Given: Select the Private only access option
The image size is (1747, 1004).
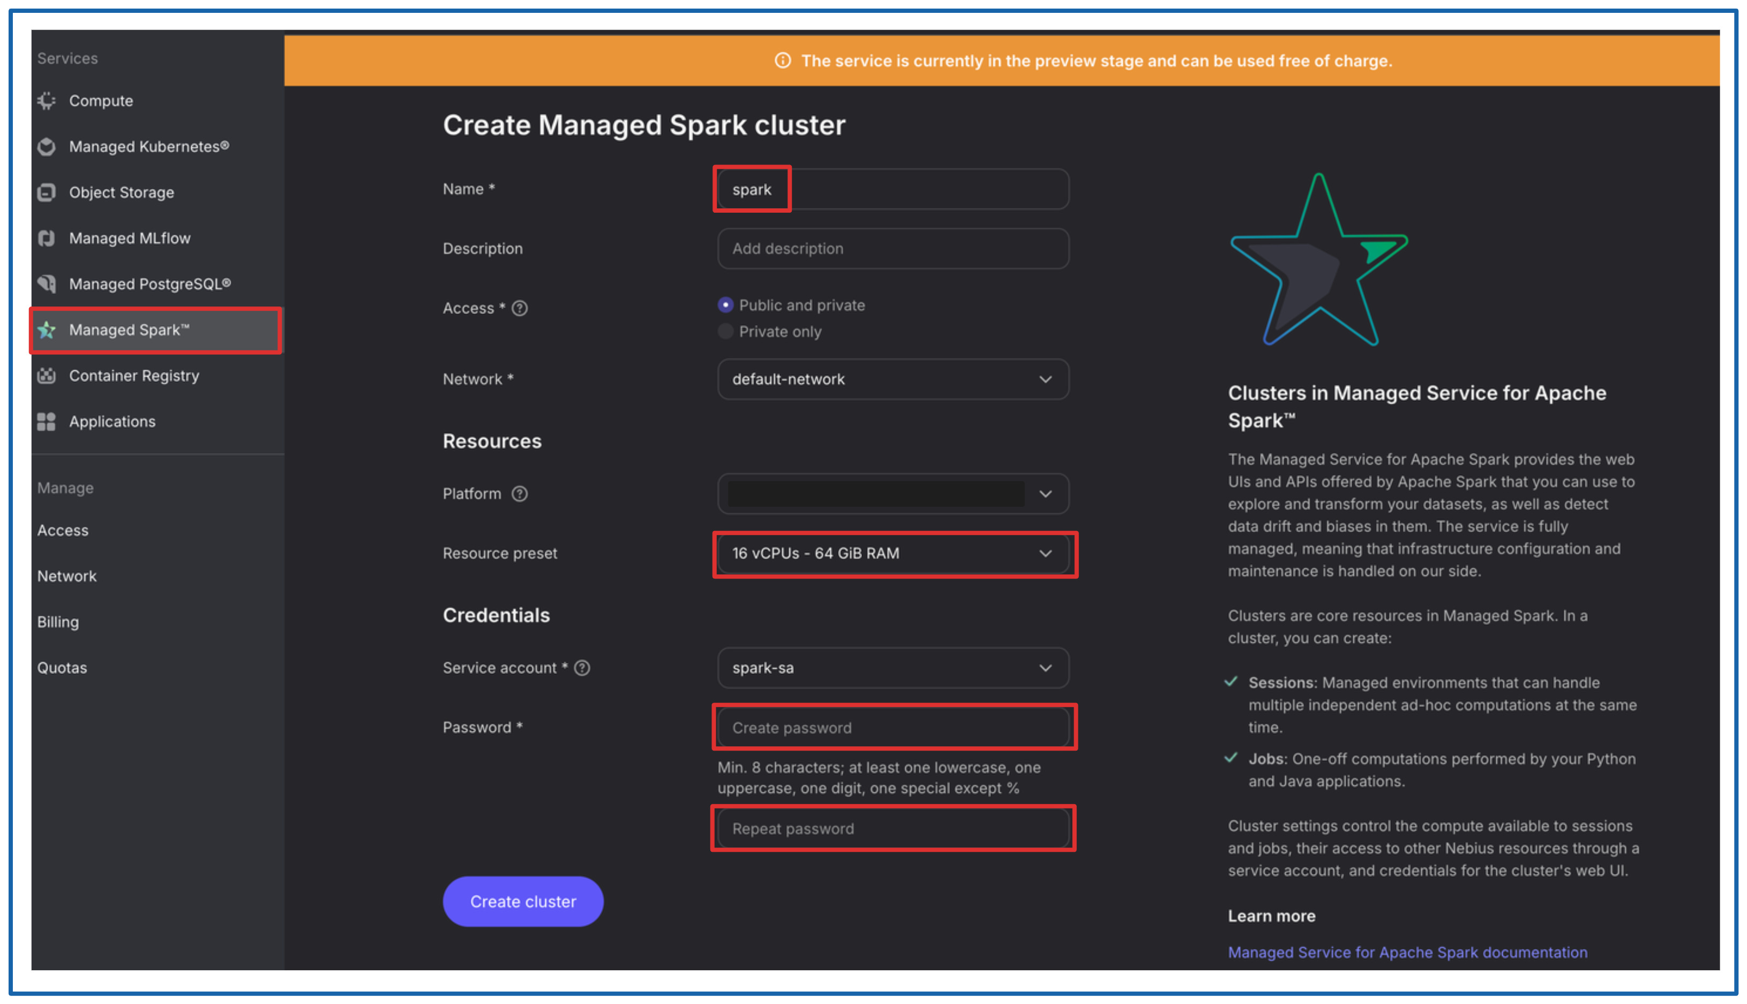Looking at the screenshot, I should pos(725,332).
